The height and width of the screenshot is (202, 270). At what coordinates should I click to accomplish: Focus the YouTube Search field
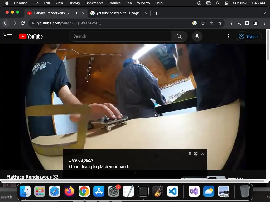click(x=120, y=36)
